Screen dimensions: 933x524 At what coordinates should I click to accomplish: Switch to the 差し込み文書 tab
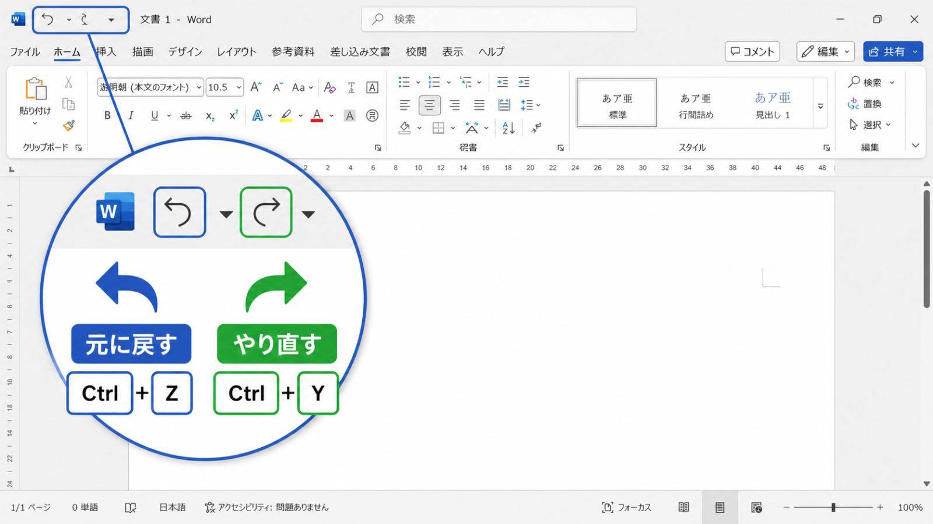pyautogui.click(x=360, y=52)
